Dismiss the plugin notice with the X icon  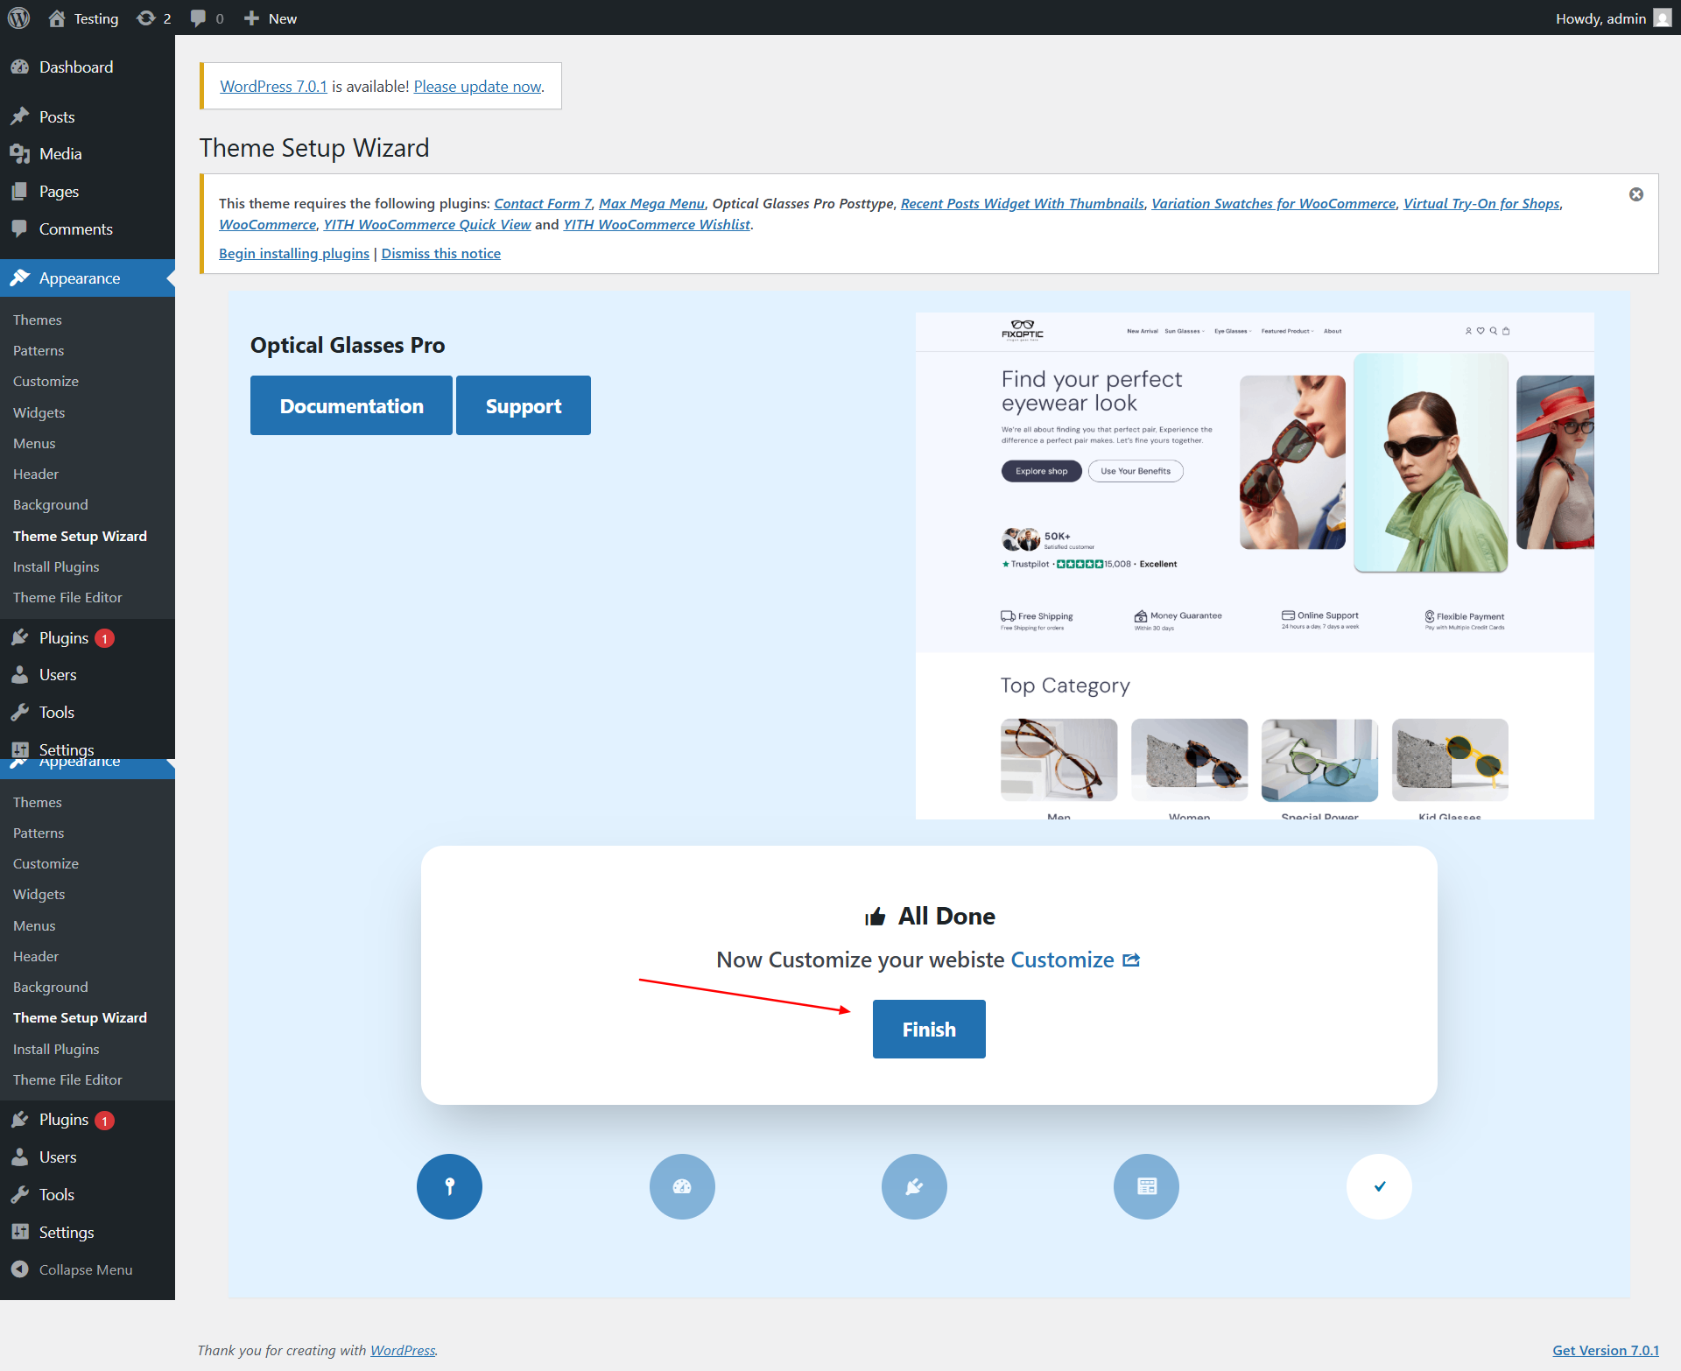coord(1636,194)
